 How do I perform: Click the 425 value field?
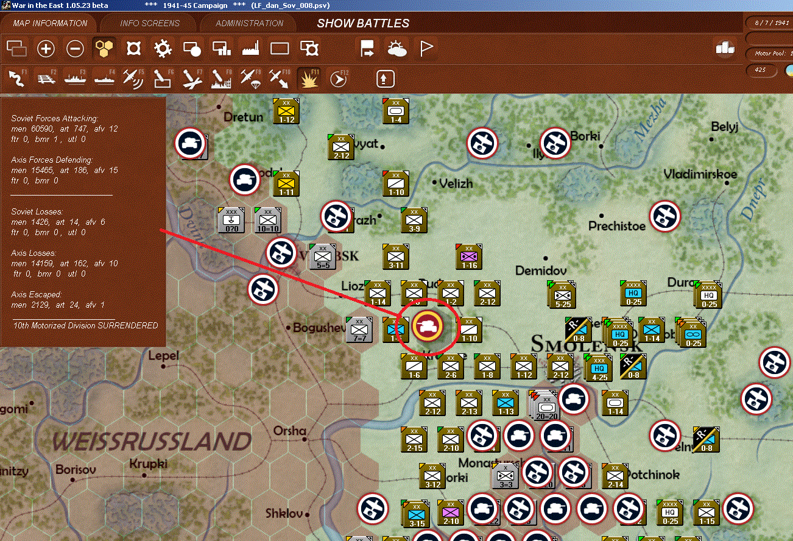[x=762, y=70]
